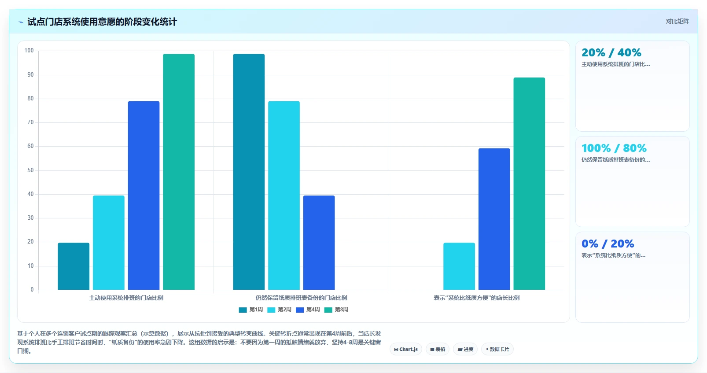
Task: Click the card caption 主动使用系统排班的门店比...
Action: coord(615,64)
